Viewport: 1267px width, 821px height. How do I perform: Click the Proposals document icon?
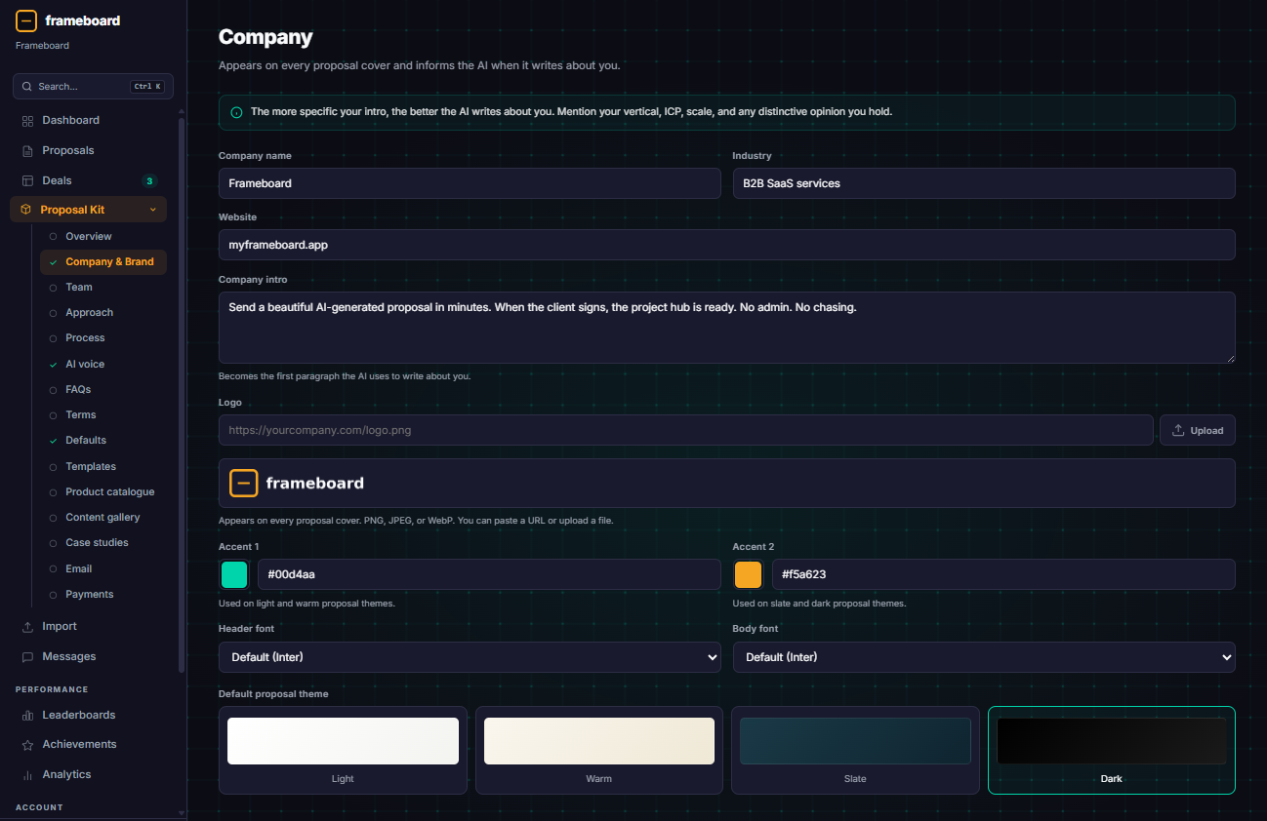pos(27,151)
